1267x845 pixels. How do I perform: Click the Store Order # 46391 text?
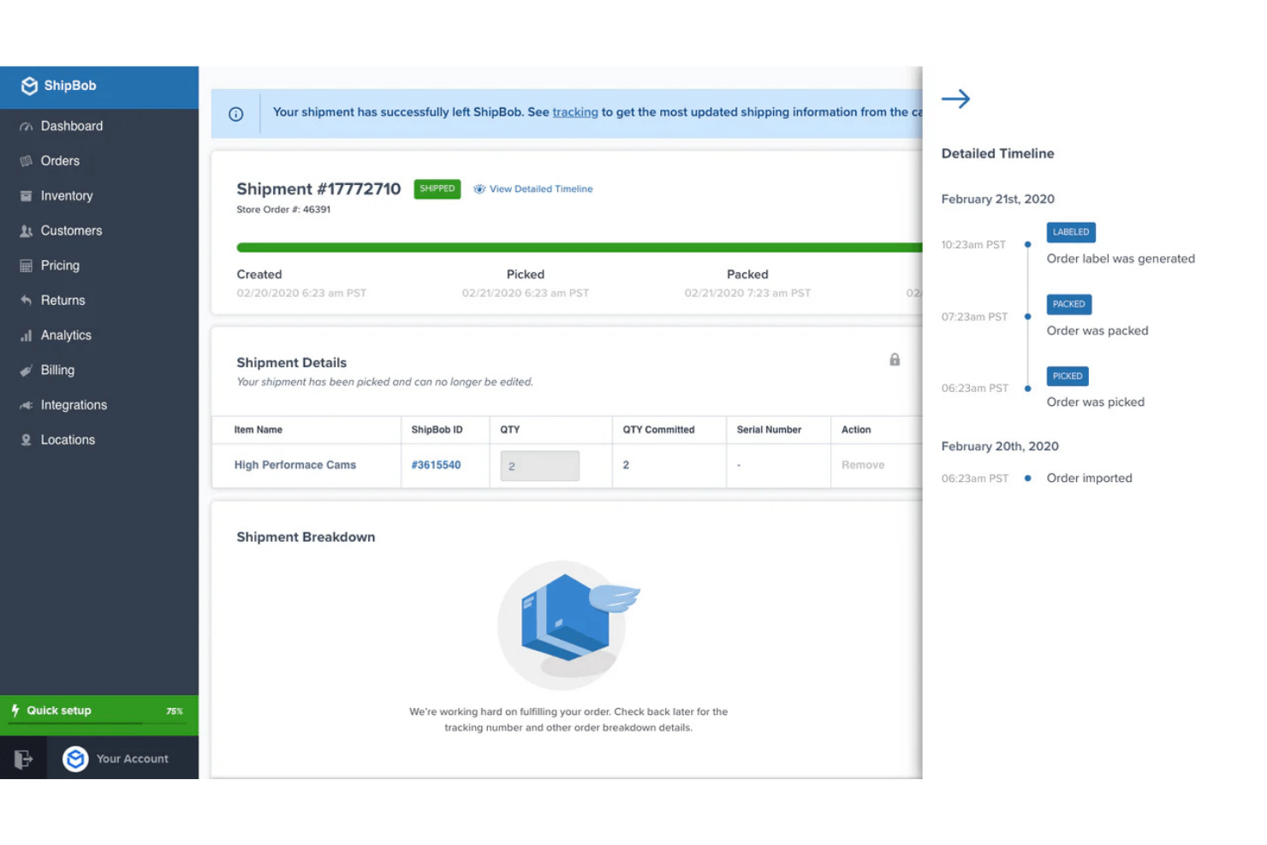(283, 210)
